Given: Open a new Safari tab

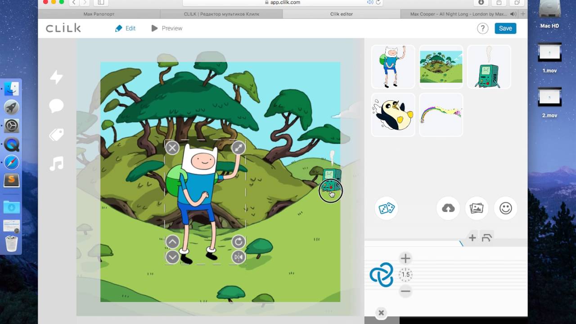Looking at the screenshot, I should (x=523, y=14).
